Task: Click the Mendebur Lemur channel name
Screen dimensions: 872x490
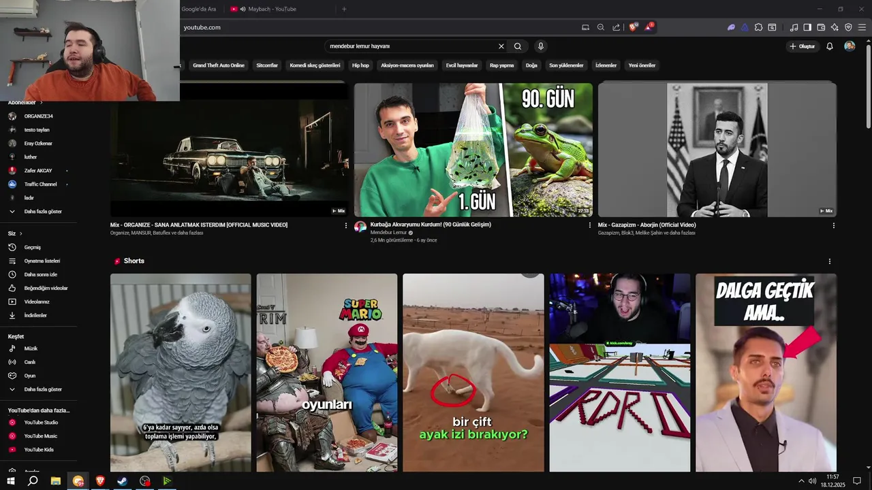Action: click(388, 233)
